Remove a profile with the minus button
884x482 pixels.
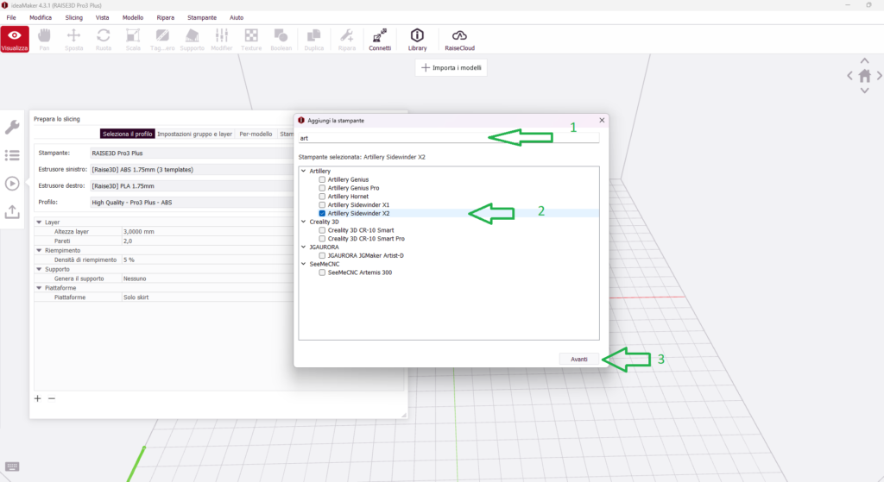coord(52,398)
